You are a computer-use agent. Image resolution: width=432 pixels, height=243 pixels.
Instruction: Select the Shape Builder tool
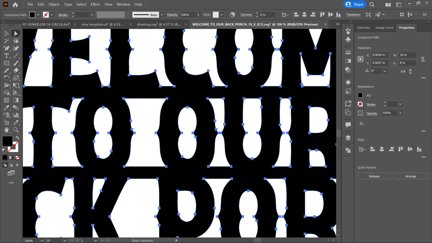[x=6, y=93]
